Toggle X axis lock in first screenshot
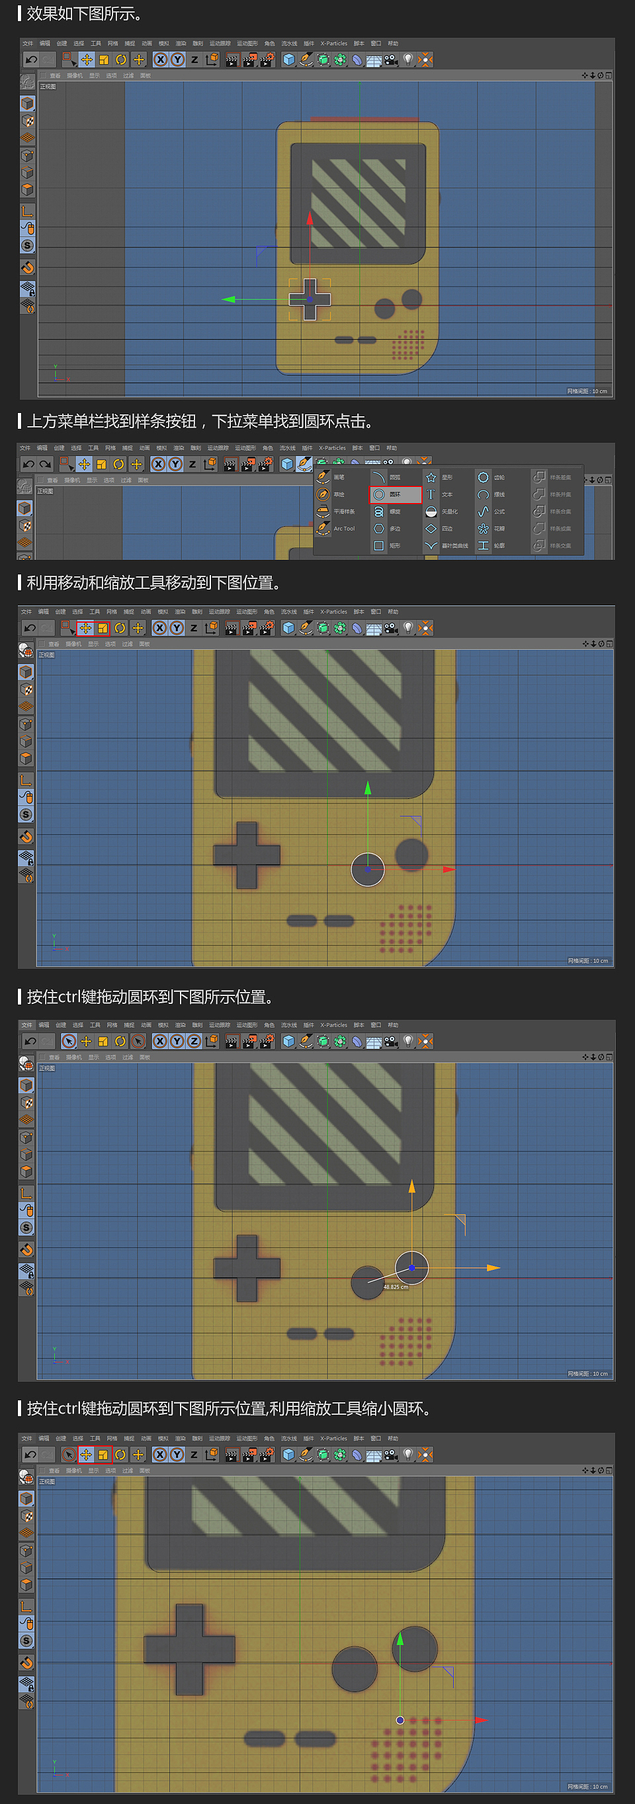The image size is (635, 1804). click(160, 60)
